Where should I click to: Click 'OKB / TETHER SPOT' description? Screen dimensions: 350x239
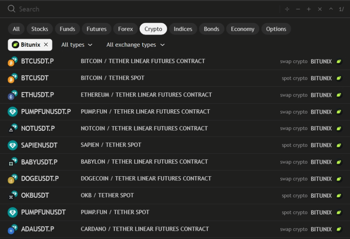click(107, 195)
